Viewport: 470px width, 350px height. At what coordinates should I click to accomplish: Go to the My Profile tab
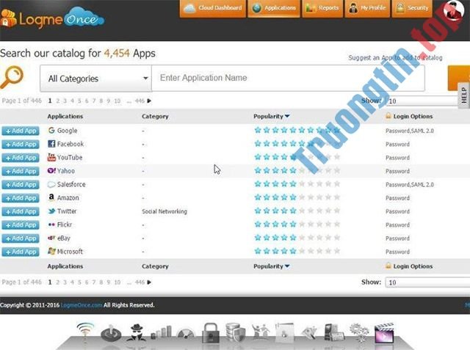coord(369,9)
